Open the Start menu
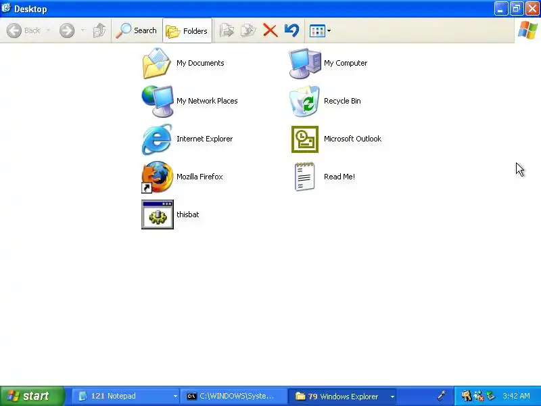 pos(32,396)
